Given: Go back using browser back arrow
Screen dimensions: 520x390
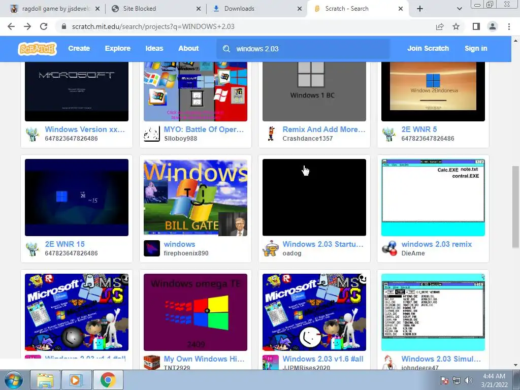Looking at the screenshot, I should coord(11,26).
